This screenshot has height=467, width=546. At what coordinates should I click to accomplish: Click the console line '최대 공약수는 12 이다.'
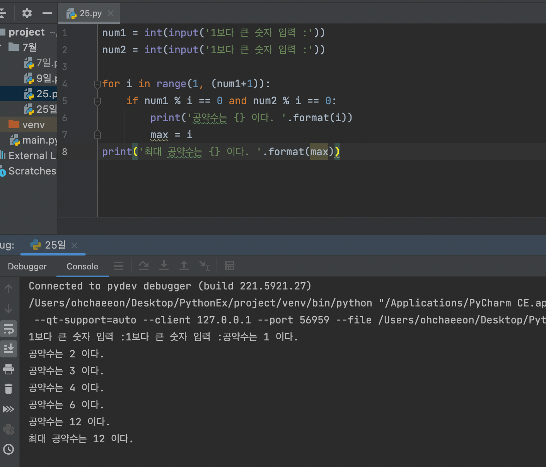pyautogui.click(x=81, y=438)
